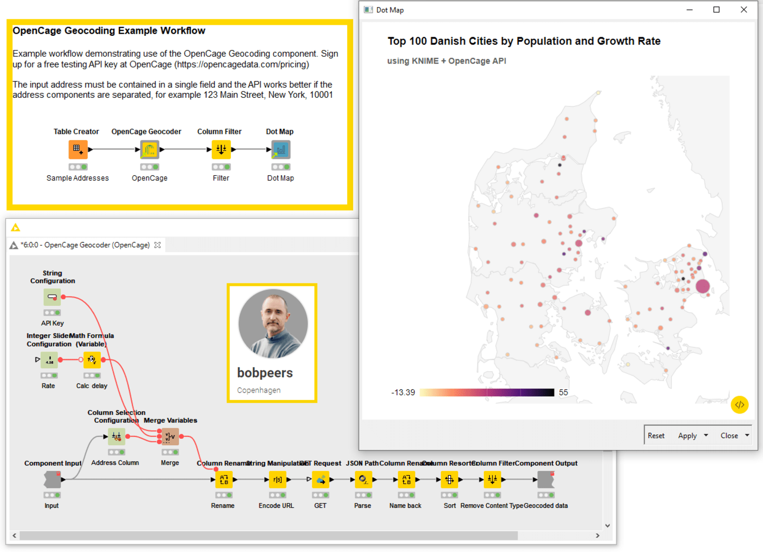
Task: Select the GET Request node
Action: click(x=320, y=480)
